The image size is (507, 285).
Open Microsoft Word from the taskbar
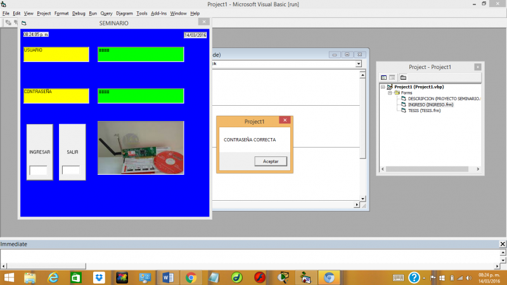[x=168, y=277]
